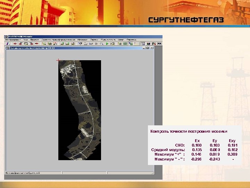Toggle the pressed vertical sliders settings icon

[x=143, y=44]
